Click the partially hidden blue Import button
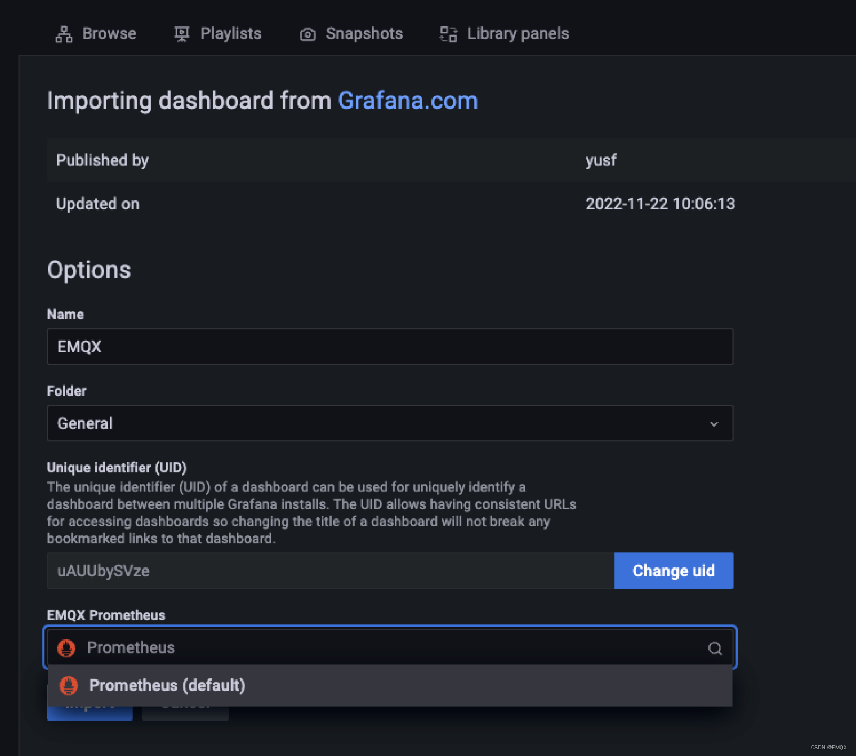Image resolution: width=856 pixels, height=756 pixels. pyautogui.click(x=90, y=713)
